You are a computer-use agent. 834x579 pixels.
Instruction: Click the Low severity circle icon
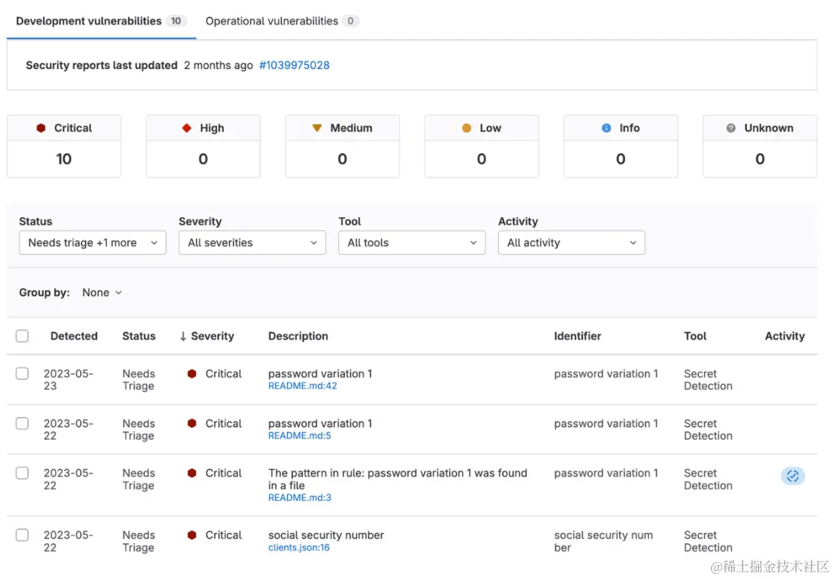click(x=467, y=128)
